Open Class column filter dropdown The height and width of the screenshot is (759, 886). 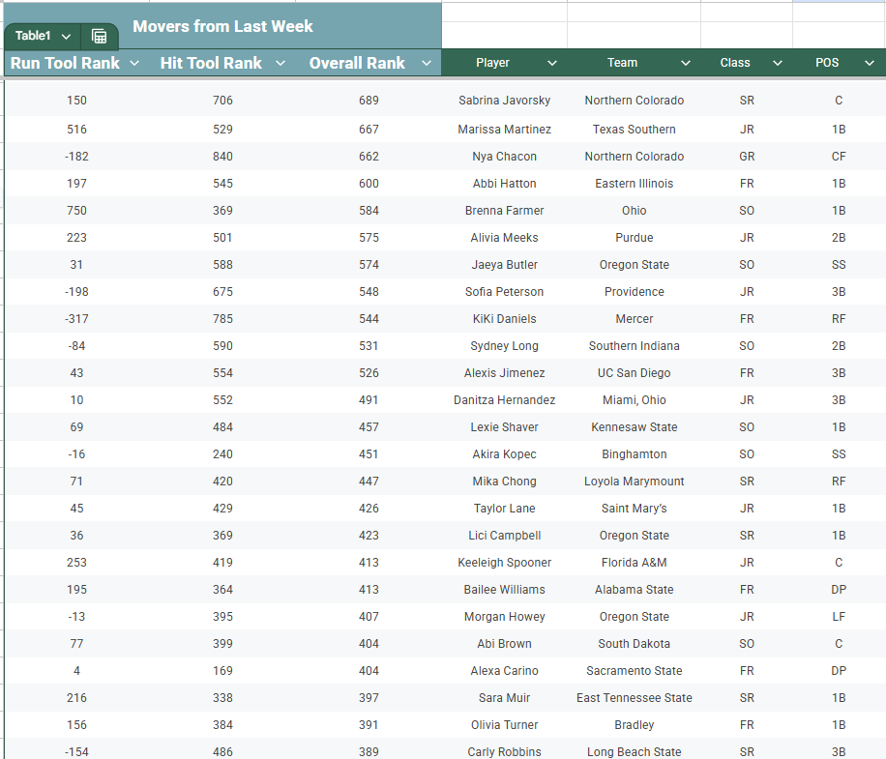pos(778,63)
